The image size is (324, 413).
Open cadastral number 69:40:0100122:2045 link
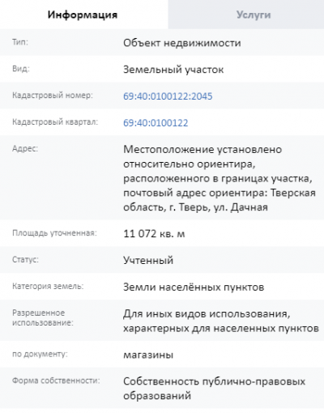click(168, 96)
